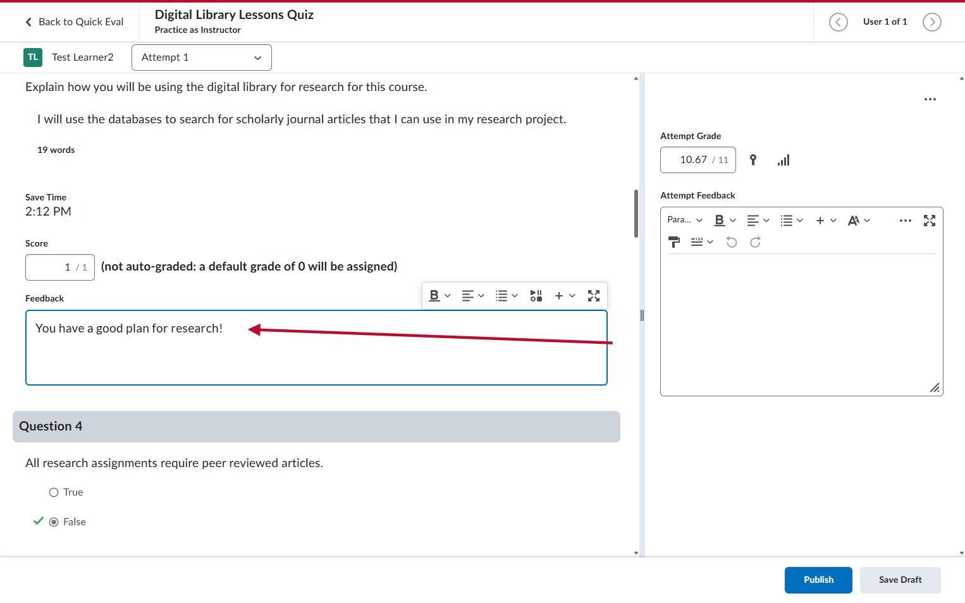Viewport: 965px width, 603px height.
Task: Select the False answer option
Action: (x=54, y=522)
